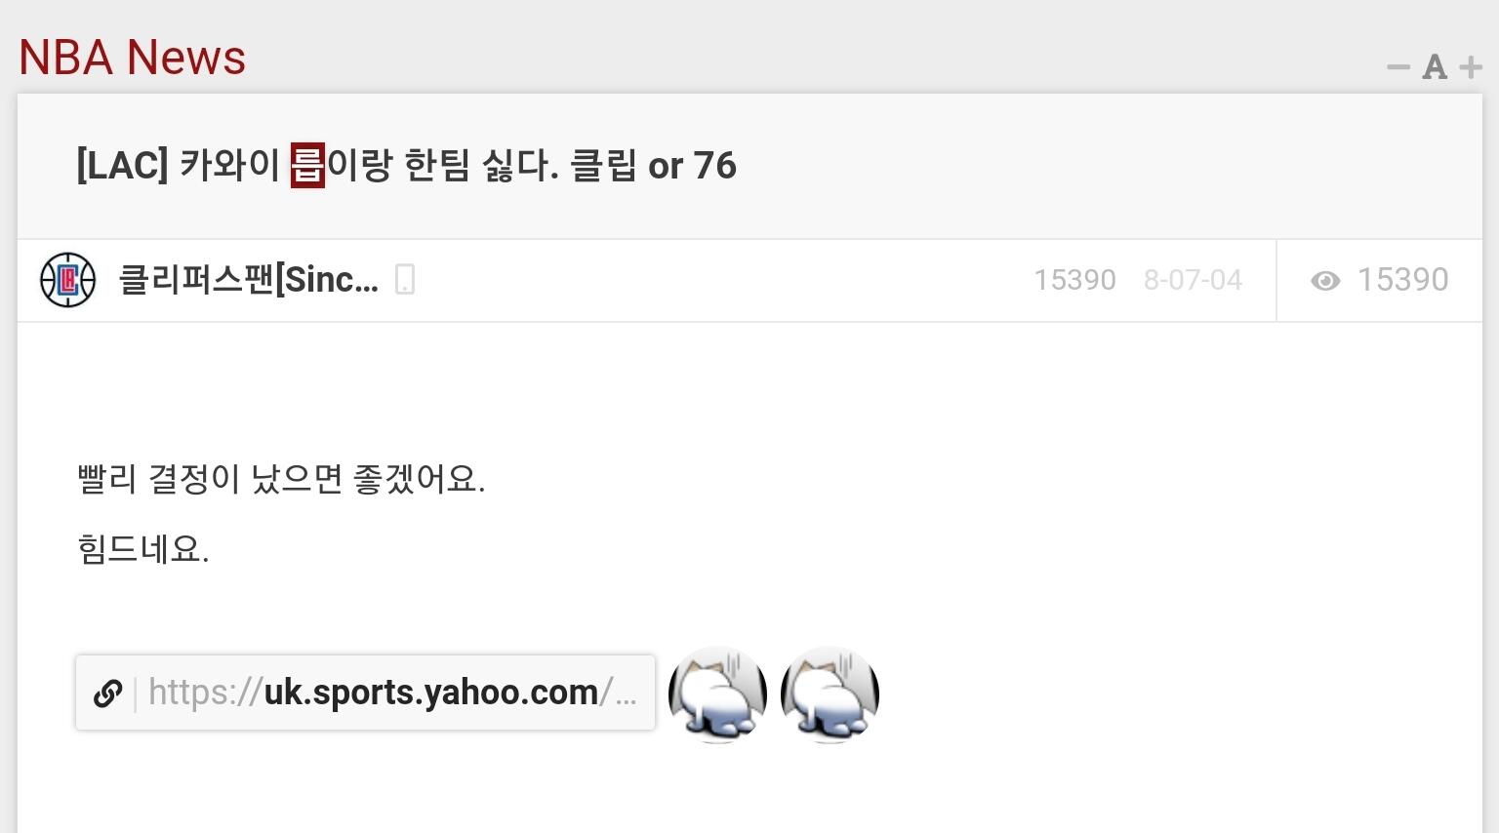
Task: Click the first cat emoticon
Action: (x=717, y=694)
